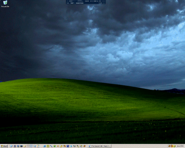
Task: Launch the black console window icon in Quick Launch
Action: click(21, 146)
